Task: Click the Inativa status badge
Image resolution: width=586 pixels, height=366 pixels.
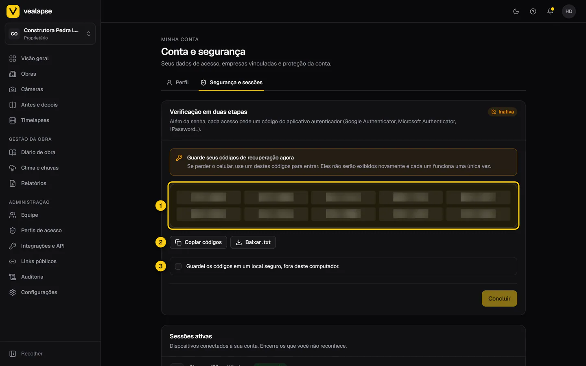Action: click(x=503, y=112)
